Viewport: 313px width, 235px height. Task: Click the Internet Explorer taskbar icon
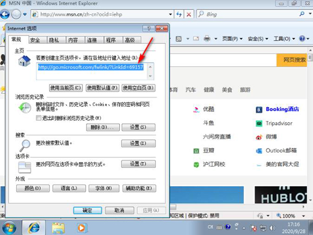[x=34, y=227]
